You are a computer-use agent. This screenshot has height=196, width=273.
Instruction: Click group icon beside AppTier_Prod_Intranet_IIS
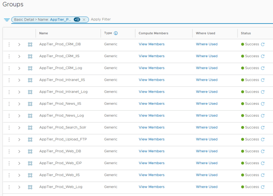pos(30,80)
